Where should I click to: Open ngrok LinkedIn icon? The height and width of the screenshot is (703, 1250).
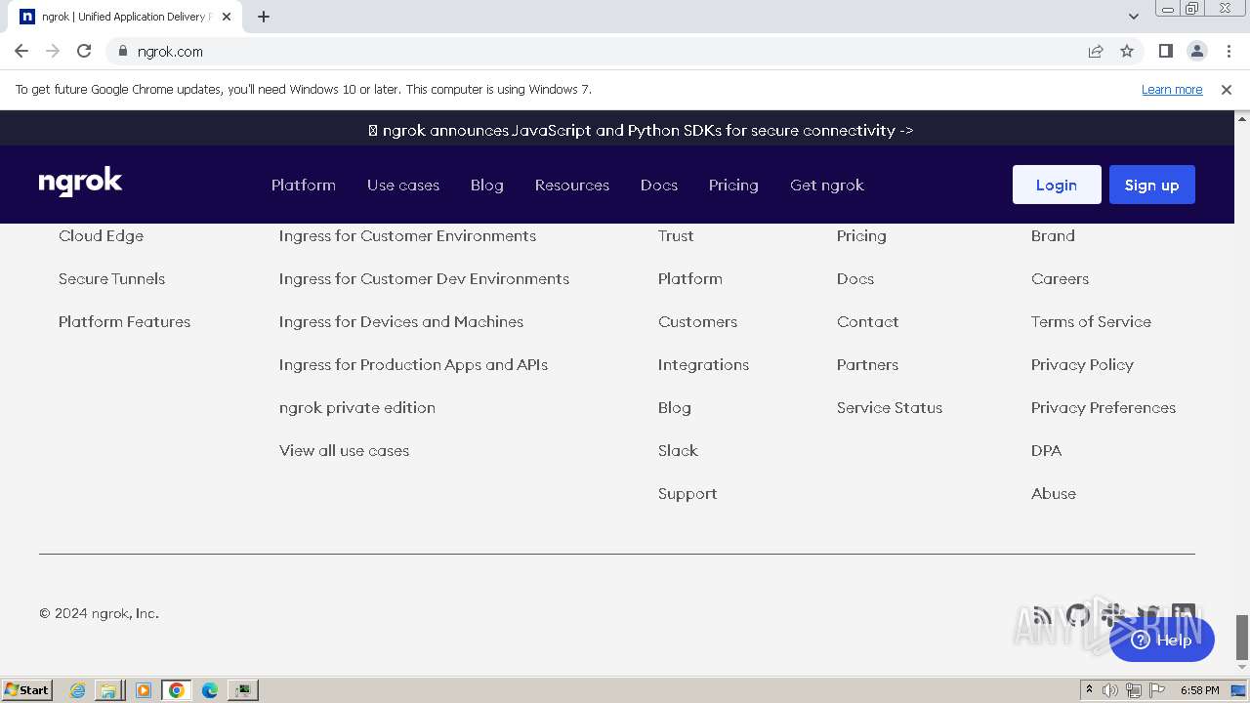tap(1184, 615)
